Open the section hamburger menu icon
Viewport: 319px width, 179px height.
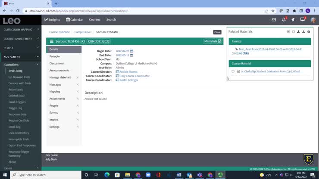pos(51,41)
